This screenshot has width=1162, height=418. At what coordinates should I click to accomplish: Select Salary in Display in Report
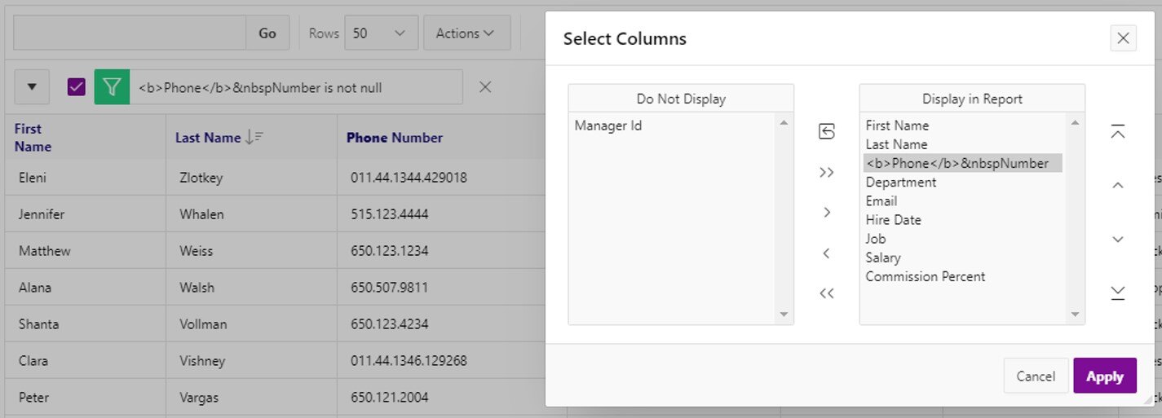[x=883, y=257]
